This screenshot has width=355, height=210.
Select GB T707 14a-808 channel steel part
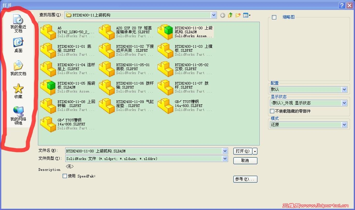tap(68, 124)
